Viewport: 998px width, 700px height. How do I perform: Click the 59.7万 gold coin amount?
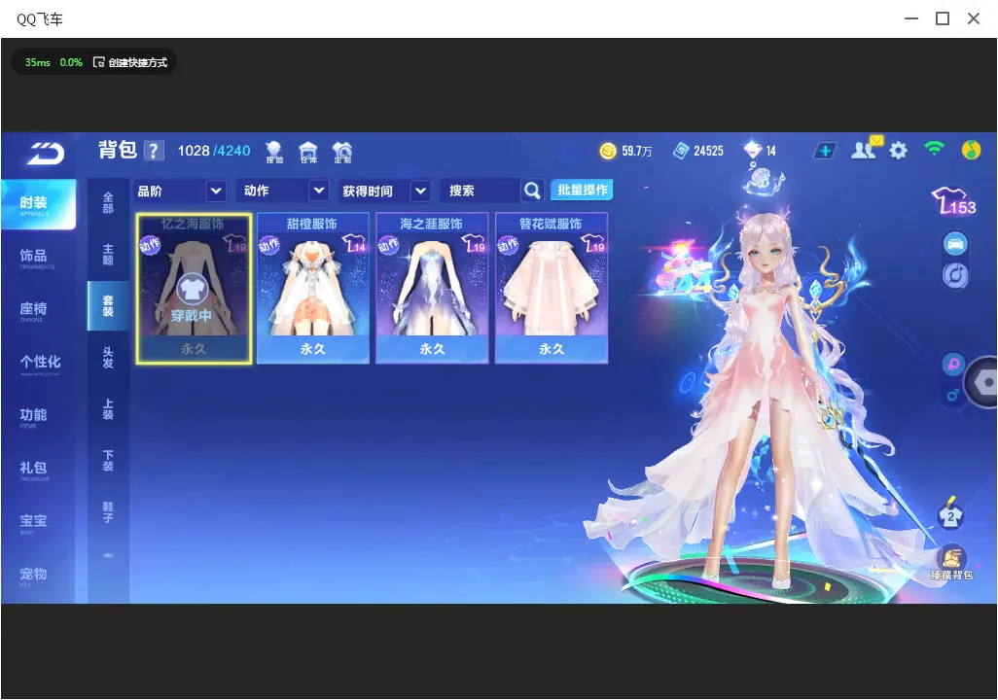[x=636, y=151]
